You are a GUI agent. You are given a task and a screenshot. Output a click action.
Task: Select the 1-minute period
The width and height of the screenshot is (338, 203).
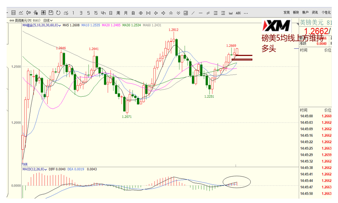click(73, 13)
